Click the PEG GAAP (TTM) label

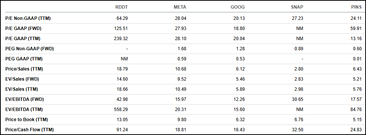click(24, 59)
